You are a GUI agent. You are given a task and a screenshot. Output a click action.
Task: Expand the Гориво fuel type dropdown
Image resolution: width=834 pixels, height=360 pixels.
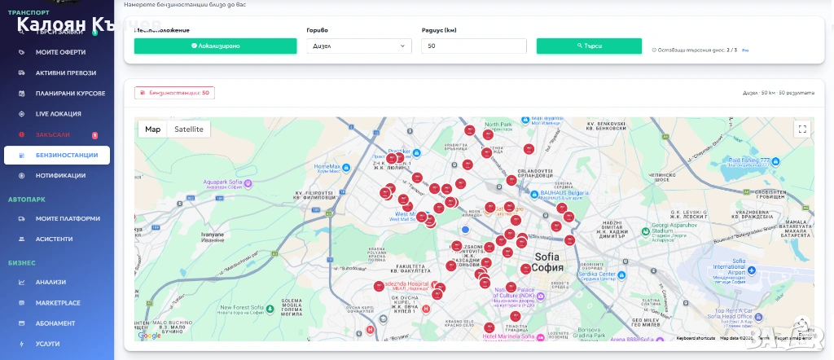coord(358,46)
